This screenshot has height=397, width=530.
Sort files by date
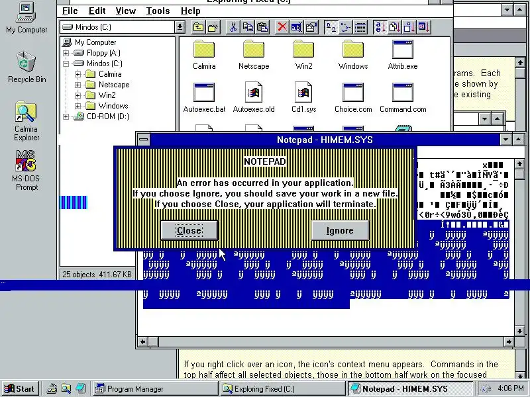(x=424, y=27)
